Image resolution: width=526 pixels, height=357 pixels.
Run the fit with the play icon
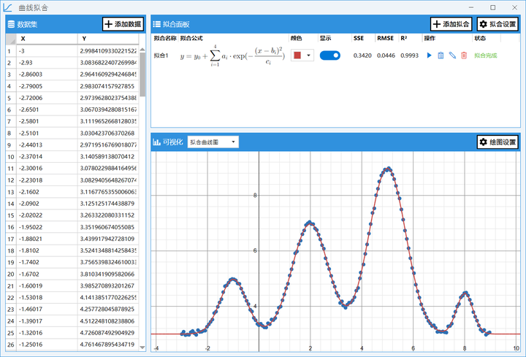point(429,55)
